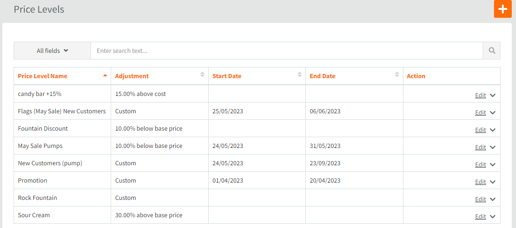The image size is (516, 228).
Task: Click the search magnifier icon
Action: (492, 51)
